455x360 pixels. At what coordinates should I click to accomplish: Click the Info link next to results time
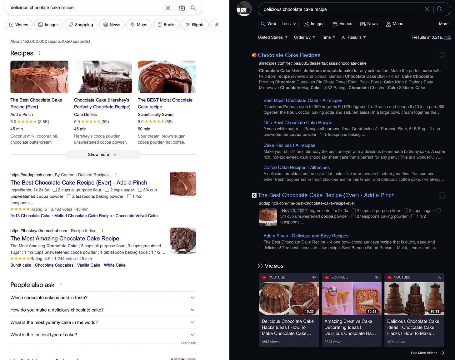click(447, 37)
